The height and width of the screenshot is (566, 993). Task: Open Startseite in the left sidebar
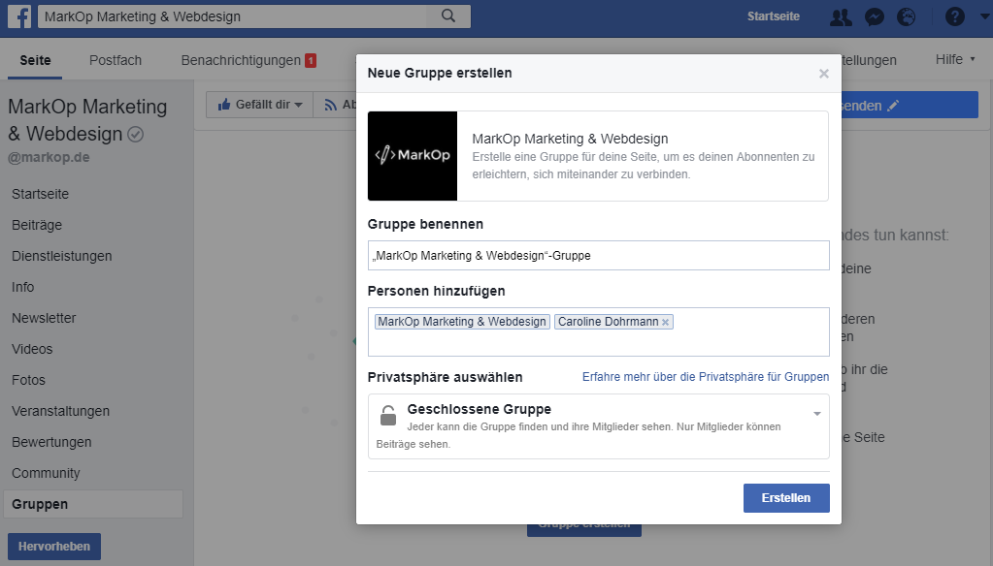click(41, 194)
